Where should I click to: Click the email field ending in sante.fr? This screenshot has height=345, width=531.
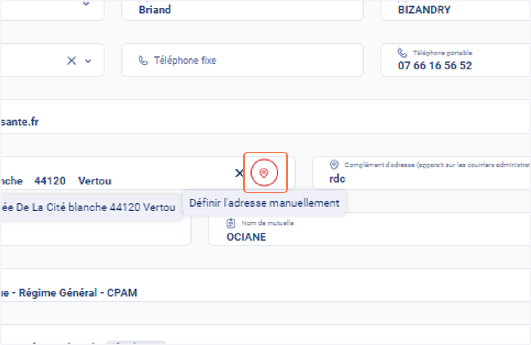tap(265, 116)
